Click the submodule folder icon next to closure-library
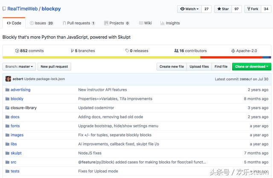Image resolution: width=273 pixels, height=178 pixels. point(7,108)
